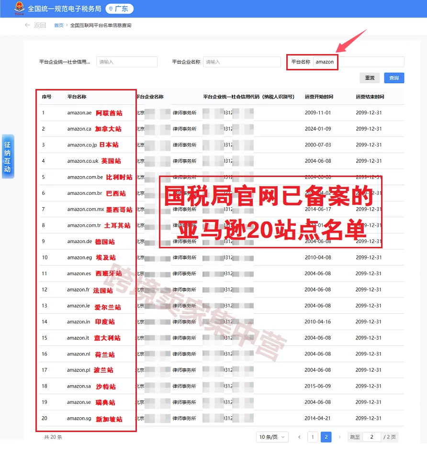Select the amazon.ae row platform name

pos(79,112)
